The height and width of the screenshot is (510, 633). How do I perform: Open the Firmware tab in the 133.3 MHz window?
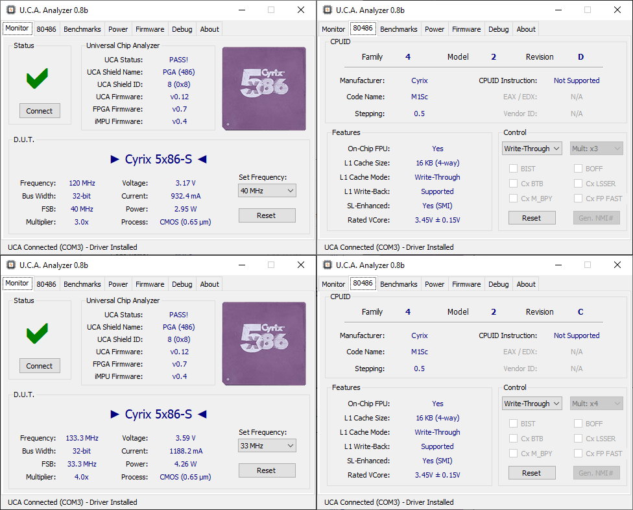click(x=150, y=284)
